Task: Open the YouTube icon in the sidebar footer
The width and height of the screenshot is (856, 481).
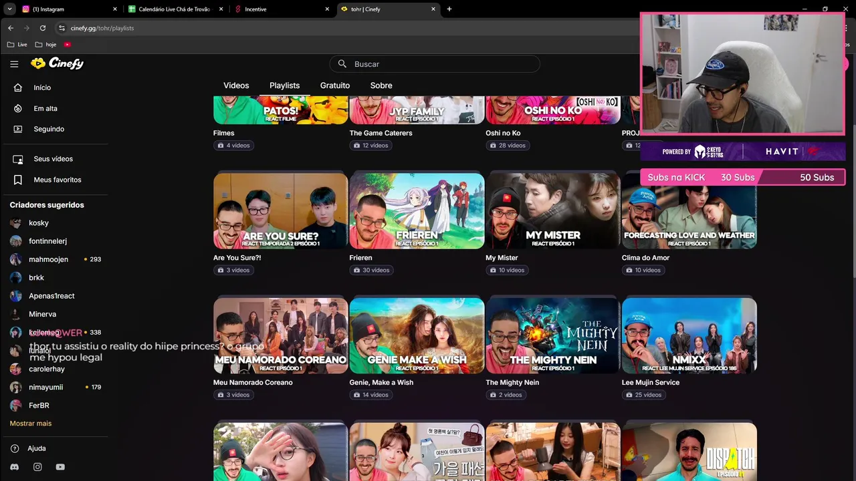Action: (60, 467)
